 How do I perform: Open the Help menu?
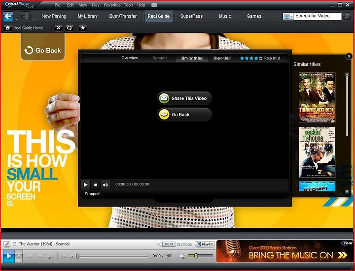pos(141,5)
